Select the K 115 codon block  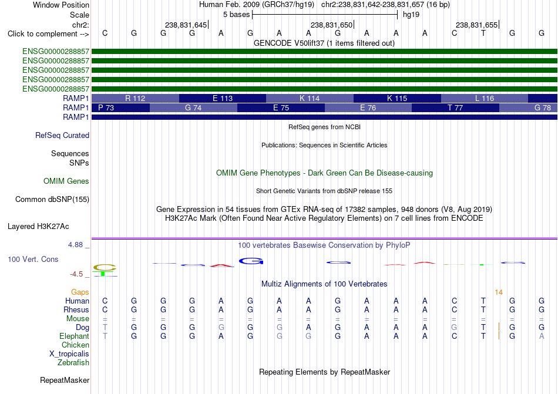[x=397, y=98]
